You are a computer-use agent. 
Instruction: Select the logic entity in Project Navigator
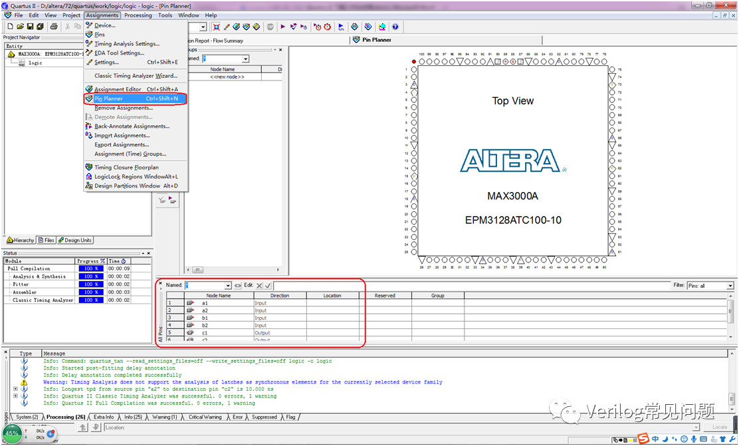[35, 62]
